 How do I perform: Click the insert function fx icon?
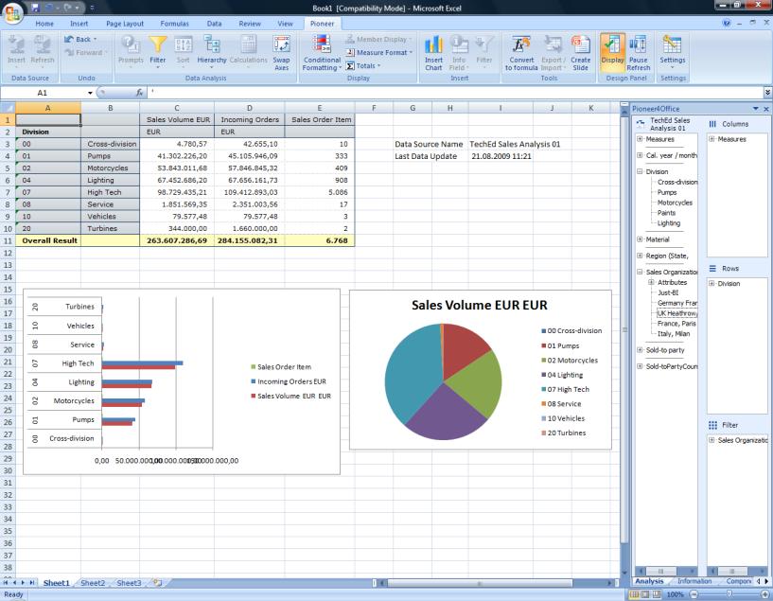click(139, 92)
